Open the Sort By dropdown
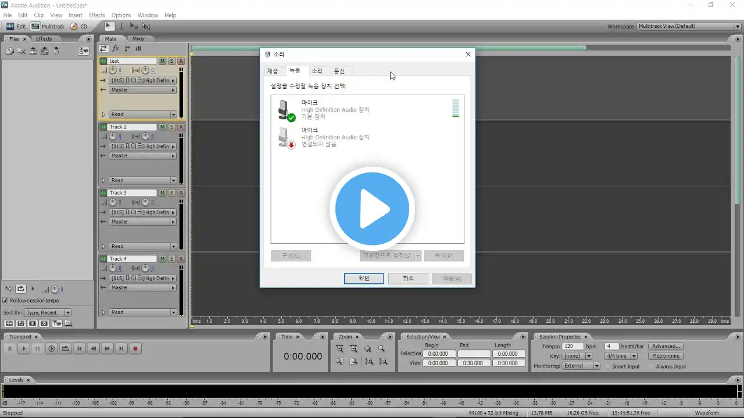This screenshot has width=744, height=418. 48,312
